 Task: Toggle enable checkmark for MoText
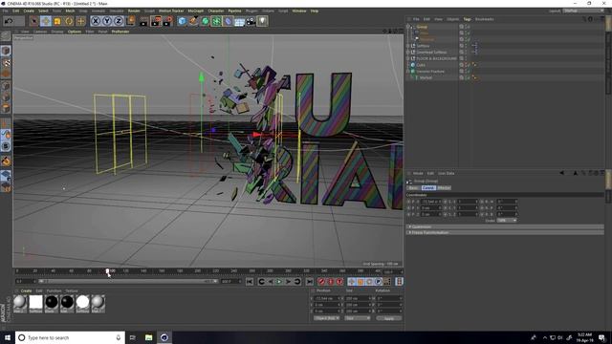coord(469,77)
